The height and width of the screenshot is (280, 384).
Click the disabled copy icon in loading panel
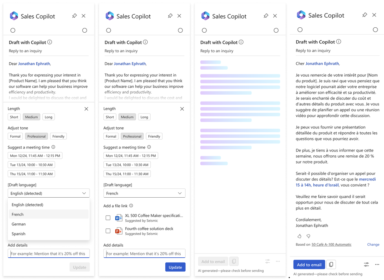tap(234, 262)
